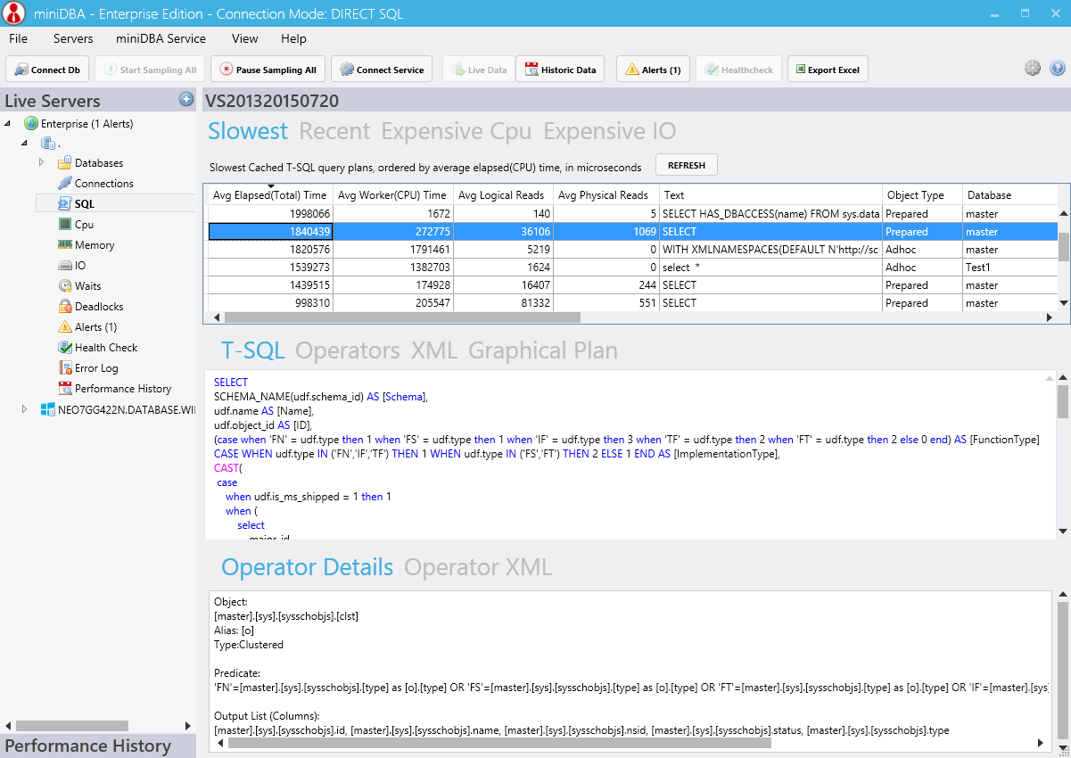
Task: Select the Test1 database query row
Action: click(x=633, y=268)
